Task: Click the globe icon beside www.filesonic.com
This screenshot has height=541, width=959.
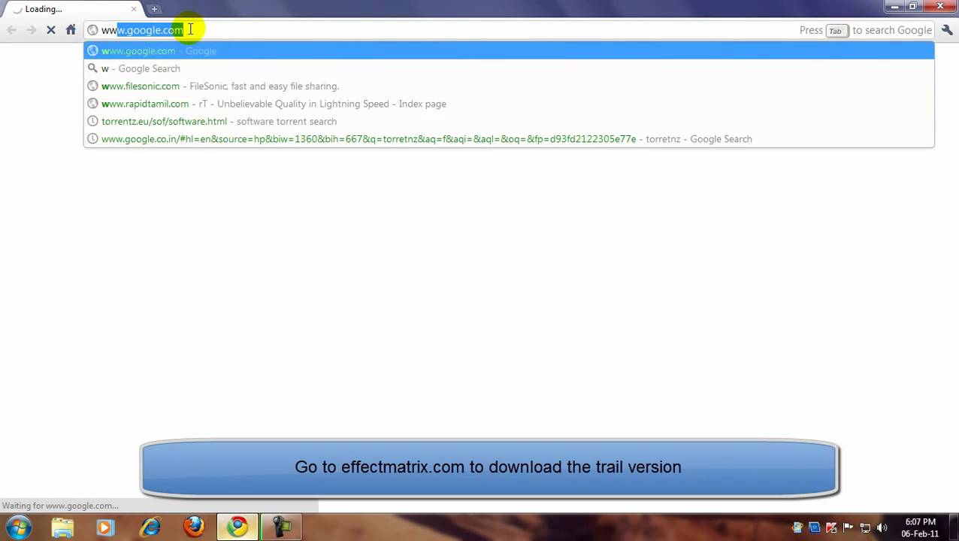Action: coord(92,86)
